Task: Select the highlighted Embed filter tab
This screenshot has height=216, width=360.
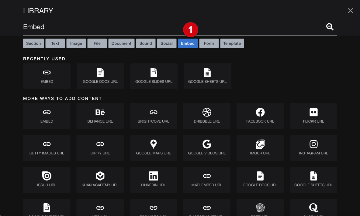Action: (x=188, y=43)
